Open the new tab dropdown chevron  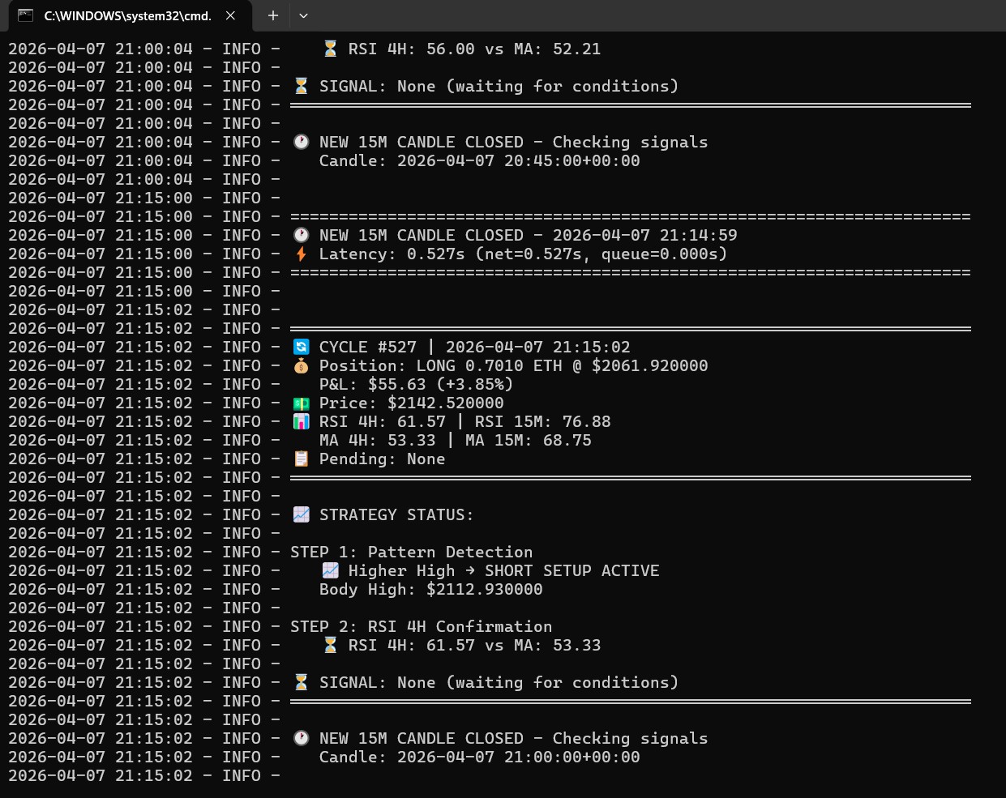pyautogui.click(x=304, y=15)
